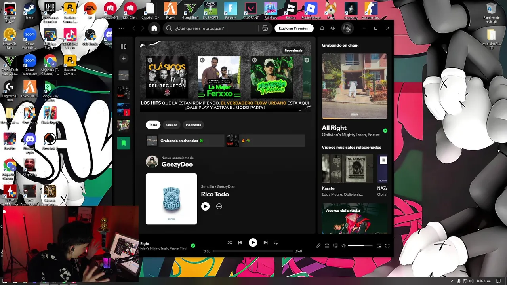507x285 pixels.
Task: Open the Epic Games Launcher desktop icon
Action: (50, 12)
